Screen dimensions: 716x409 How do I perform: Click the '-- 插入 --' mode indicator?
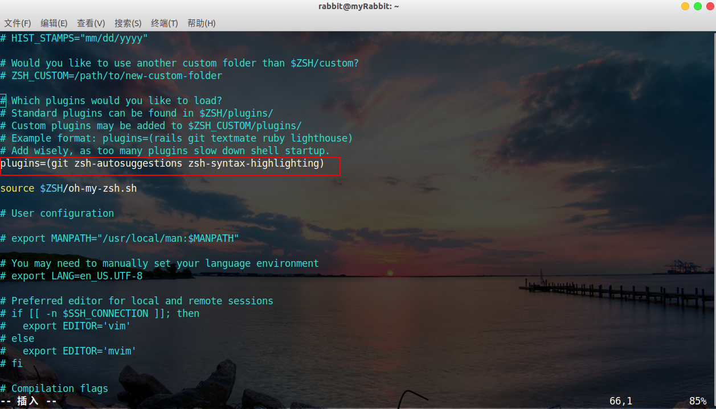pos(28,401)
